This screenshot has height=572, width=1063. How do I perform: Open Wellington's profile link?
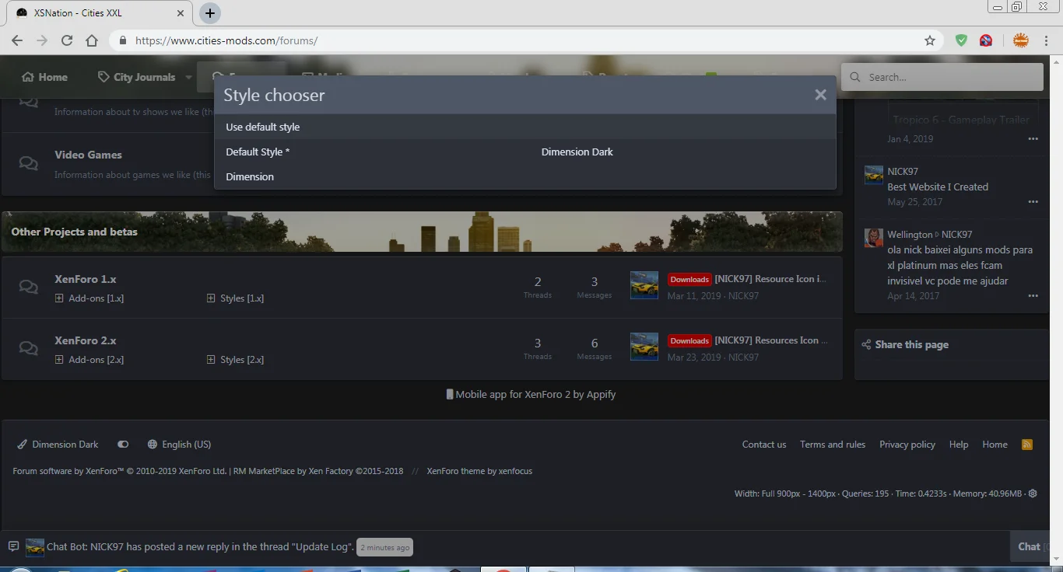pyautogui.click(x=910, y=234)
